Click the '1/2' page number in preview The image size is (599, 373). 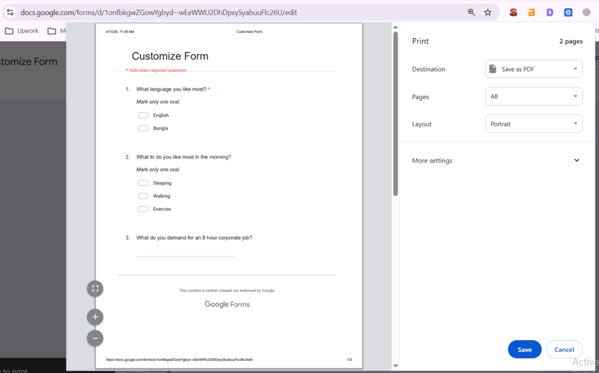[x=350, y=360]
